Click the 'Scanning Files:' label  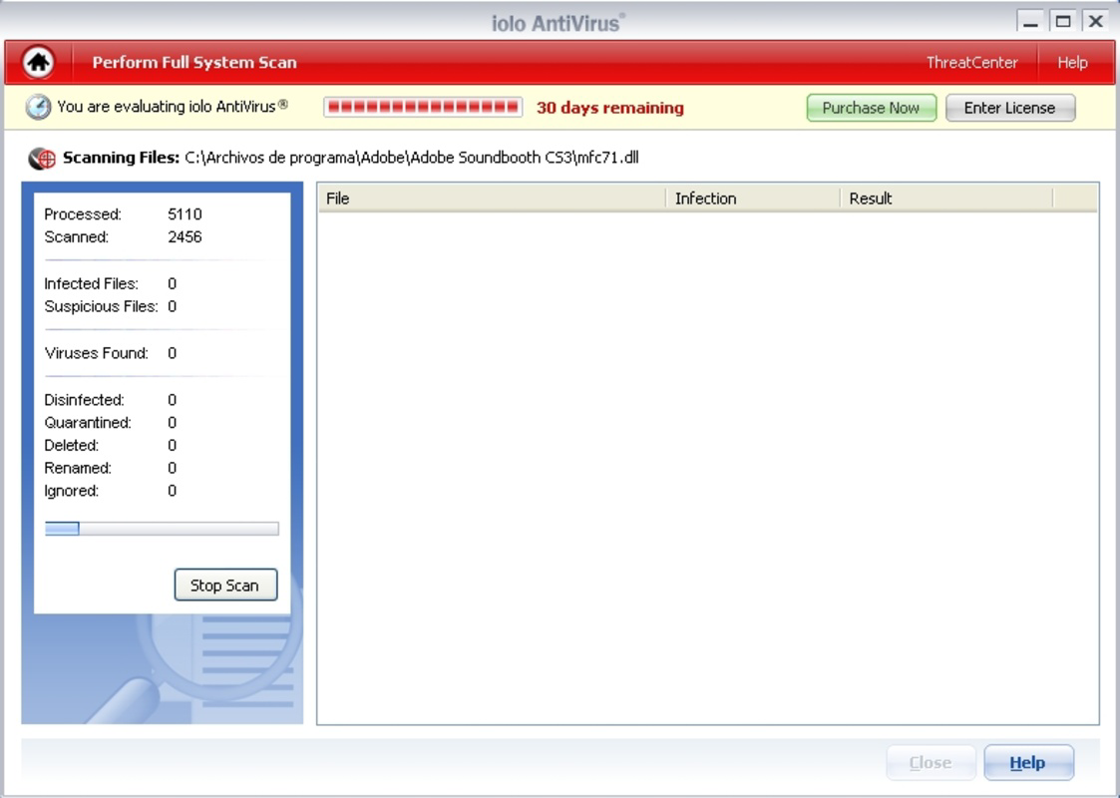tap(121, 158)
